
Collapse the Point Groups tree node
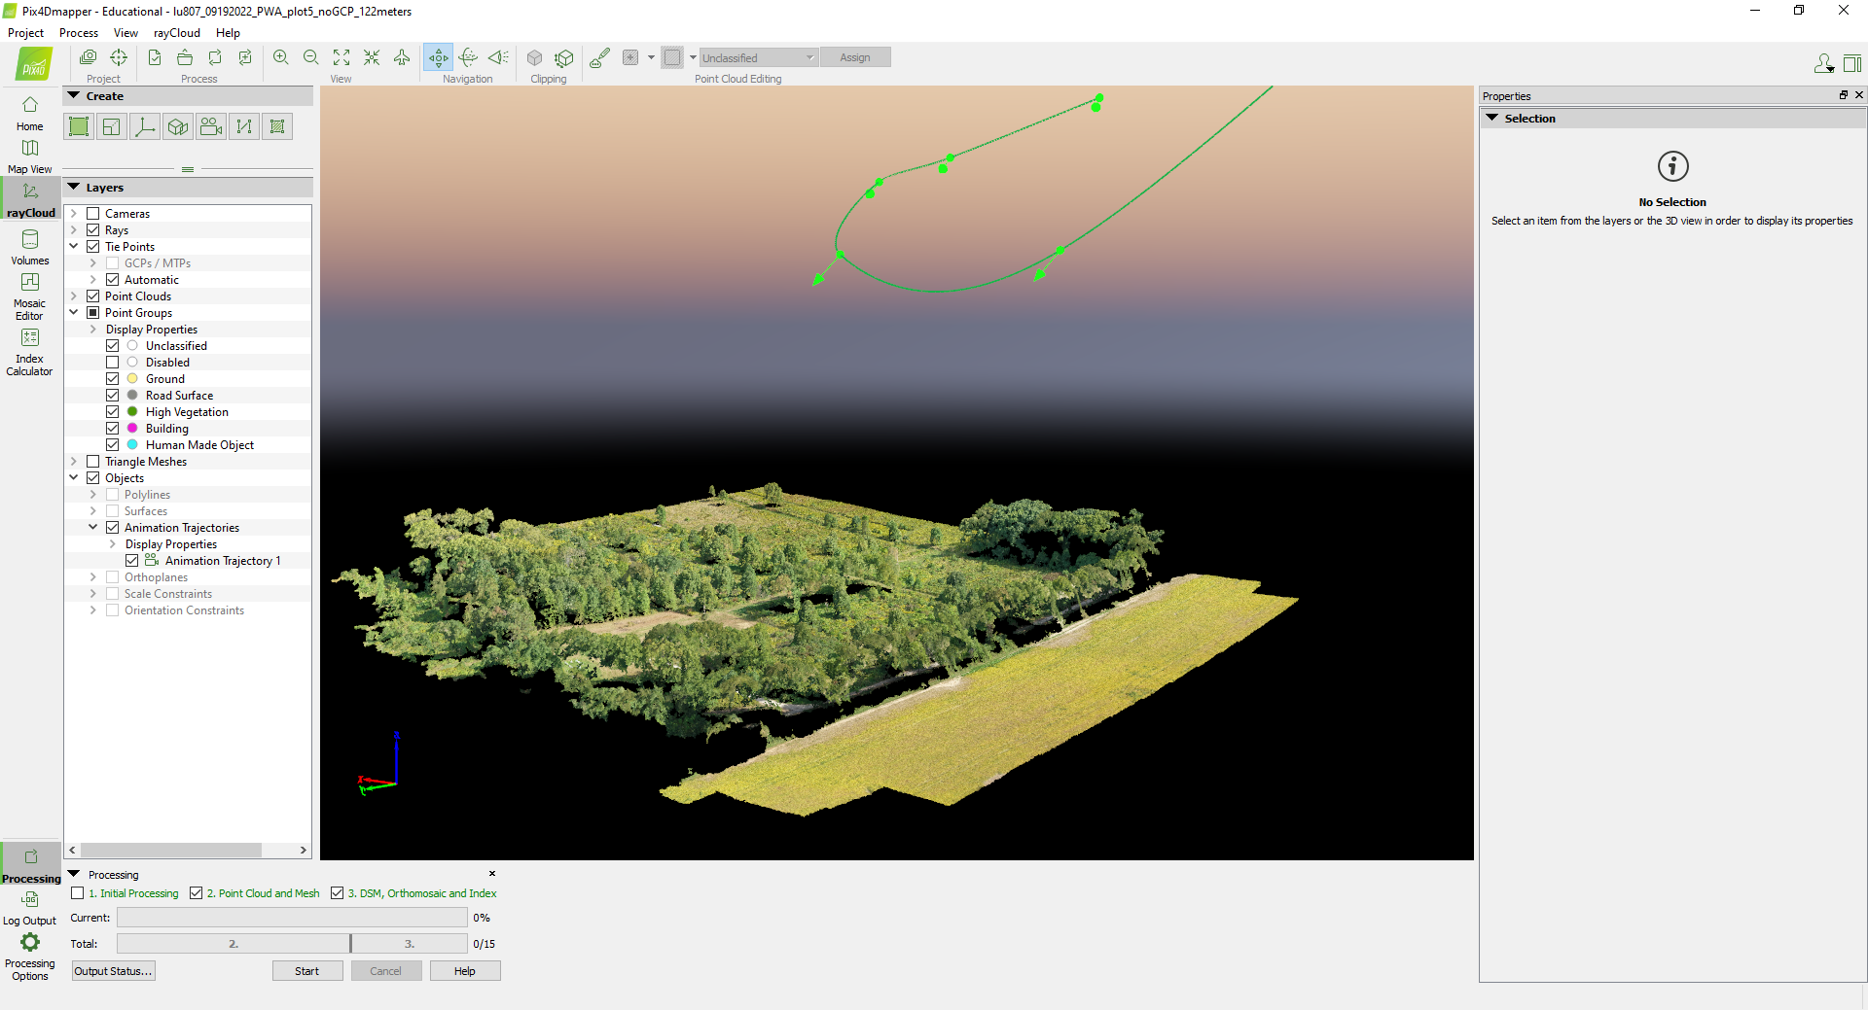[74, 313]
